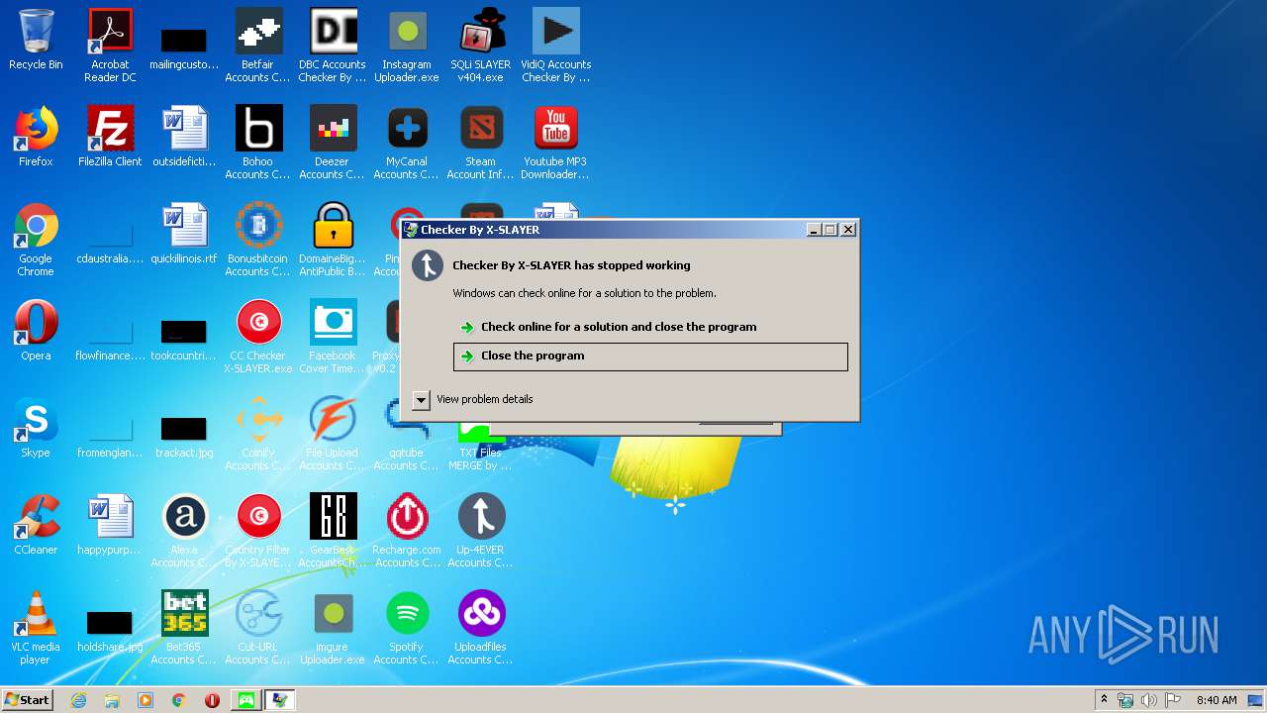This screenshot has height=713, width=1267.
Task: Show hidden system tray icons
Action: (1104, 700)
